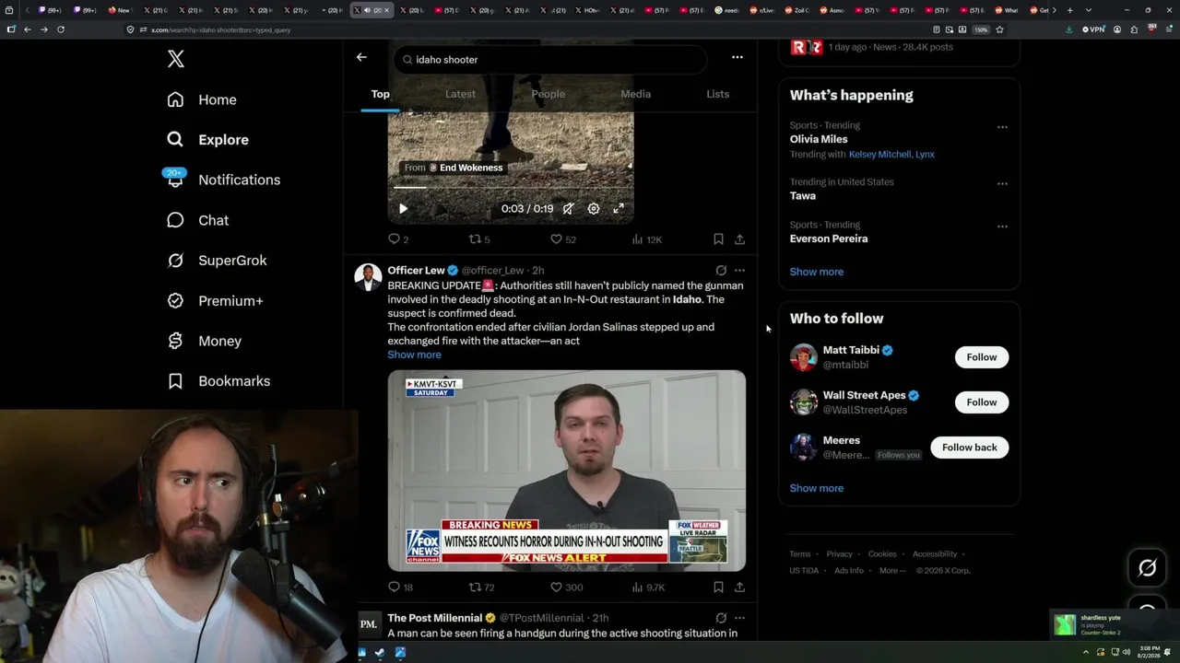Open Grok actions on The Post Millennial post
Viewport: 1180px width, 663px height.
click(x=721, y=618)
